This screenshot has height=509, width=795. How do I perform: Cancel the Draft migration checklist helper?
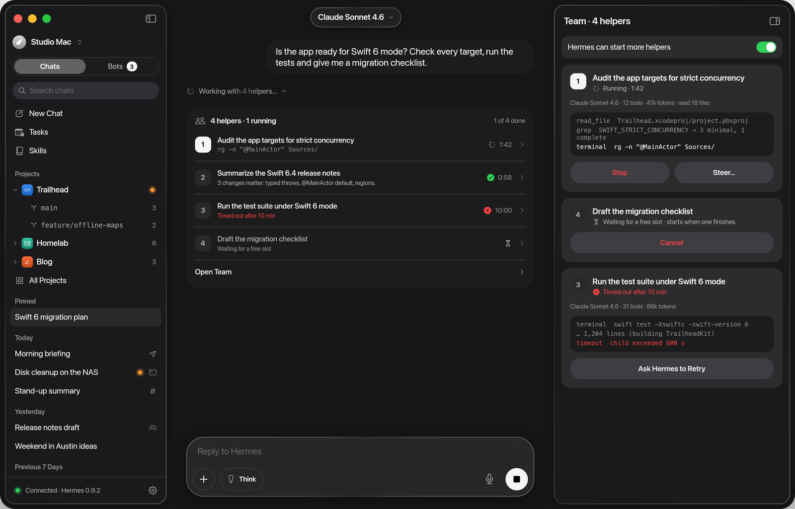point(672,243)
